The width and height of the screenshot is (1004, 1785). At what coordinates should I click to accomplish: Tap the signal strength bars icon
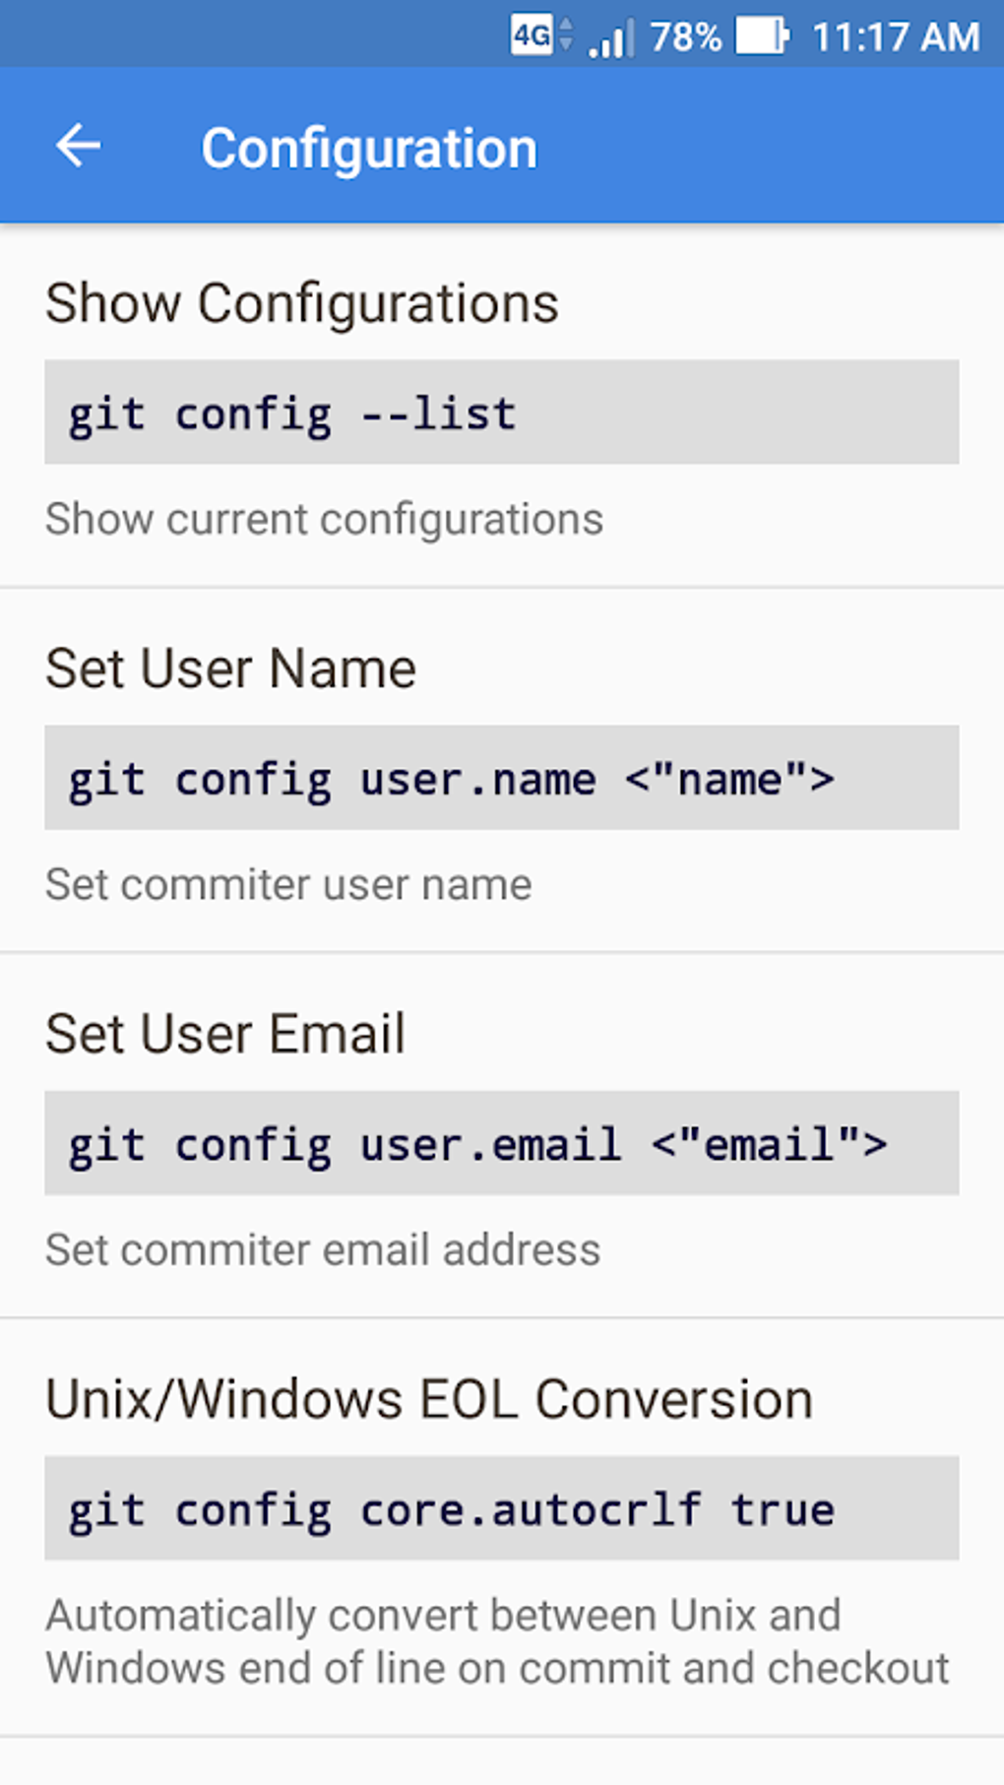[x=611, y=39]
